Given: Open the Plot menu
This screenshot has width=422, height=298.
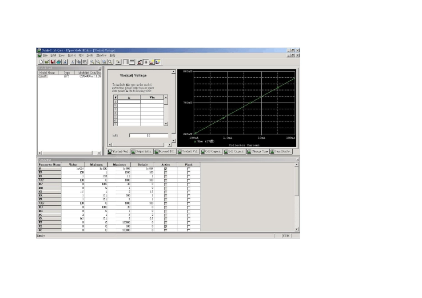Looking at the screenshot, I should (x=81, y=55).
